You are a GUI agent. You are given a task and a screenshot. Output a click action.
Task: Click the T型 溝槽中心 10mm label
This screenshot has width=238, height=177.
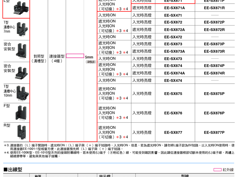coord(9,91)
